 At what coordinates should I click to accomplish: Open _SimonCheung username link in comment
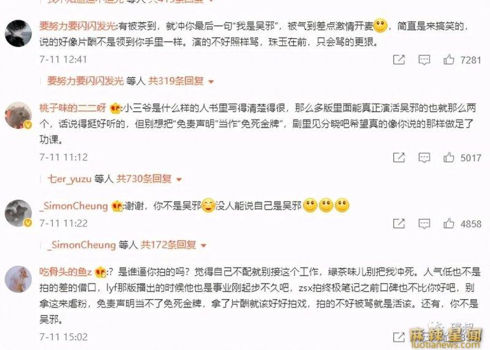73,206
